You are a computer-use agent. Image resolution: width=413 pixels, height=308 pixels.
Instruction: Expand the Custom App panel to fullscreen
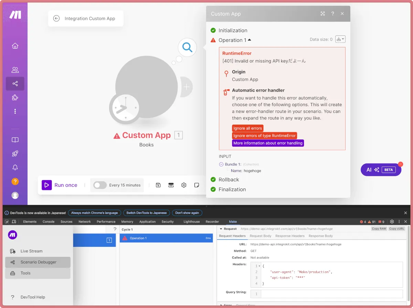point(323,14)
